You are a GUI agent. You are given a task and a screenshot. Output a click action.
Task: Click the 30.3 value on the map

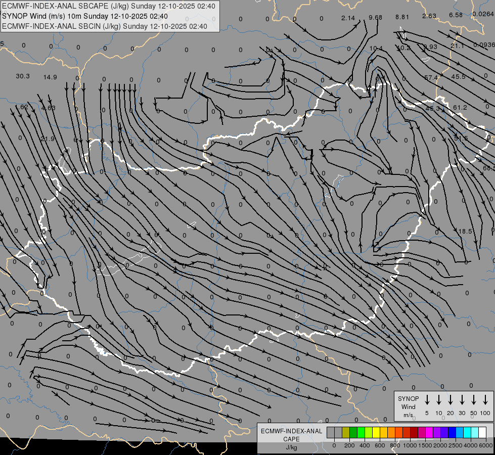[23, 76]
